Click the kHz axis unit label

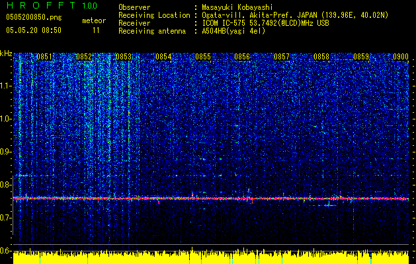[6, 53]
